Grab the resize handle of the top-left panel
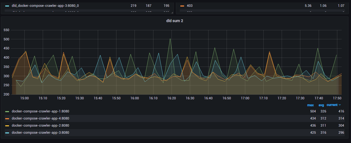The image size is (351, 143). coord(172,13)
